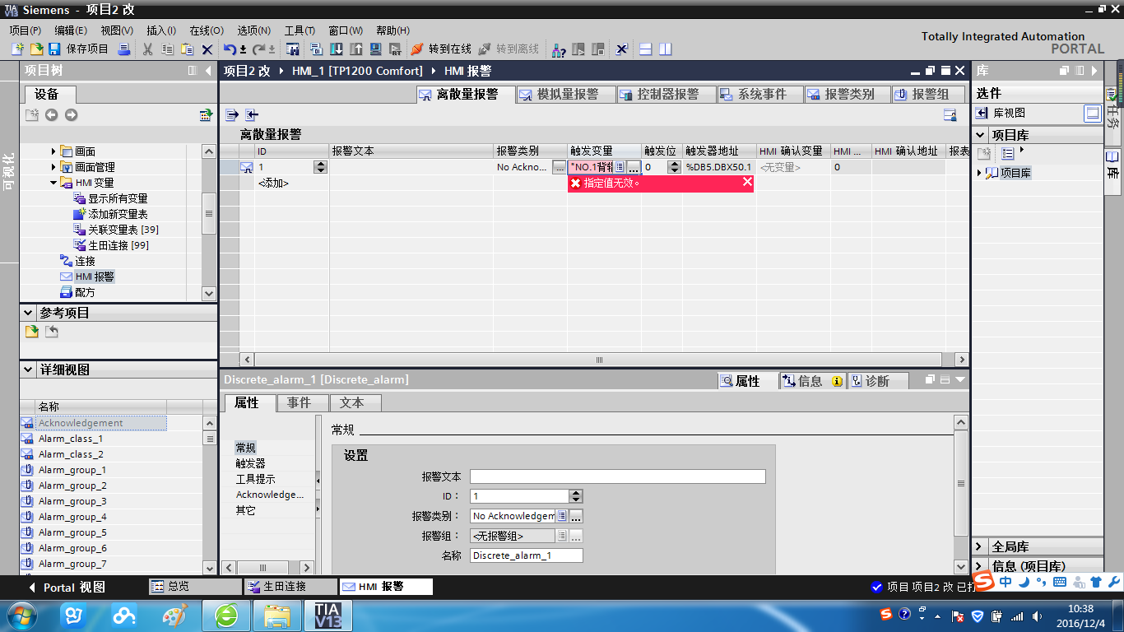Expand the 画面管理 folder node
1124x632 pixels.
point(54,167)
